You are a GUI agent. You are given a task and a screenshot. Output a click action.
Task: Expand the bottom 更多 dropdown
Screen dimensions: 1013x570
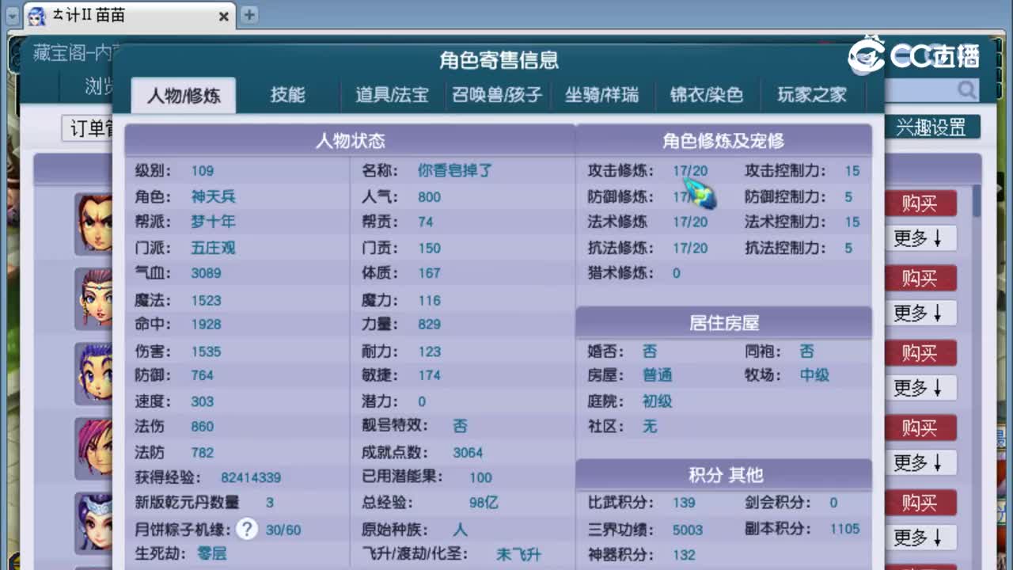click(920, 538)
